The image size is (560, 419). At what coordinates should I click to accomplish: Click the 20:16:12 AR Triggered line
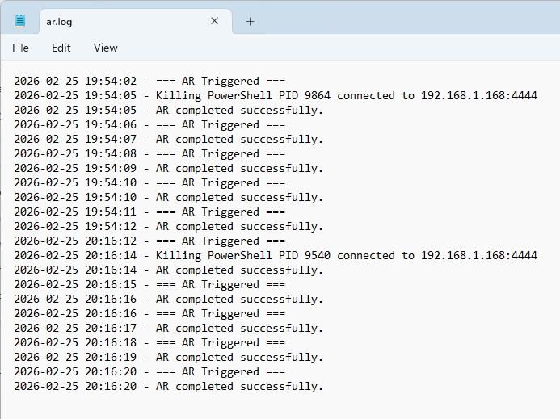(x=149, y=241)
